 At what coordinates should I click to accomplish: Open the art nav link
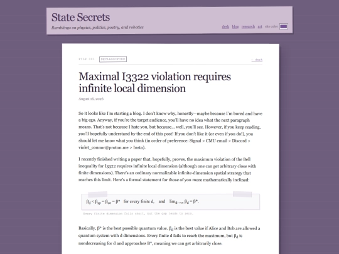[260, 26]
